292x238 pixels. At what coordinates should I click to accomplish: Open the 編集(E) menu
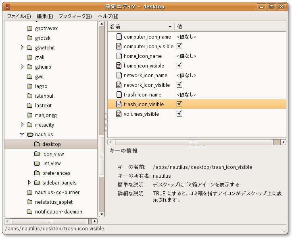coord(45,16)
